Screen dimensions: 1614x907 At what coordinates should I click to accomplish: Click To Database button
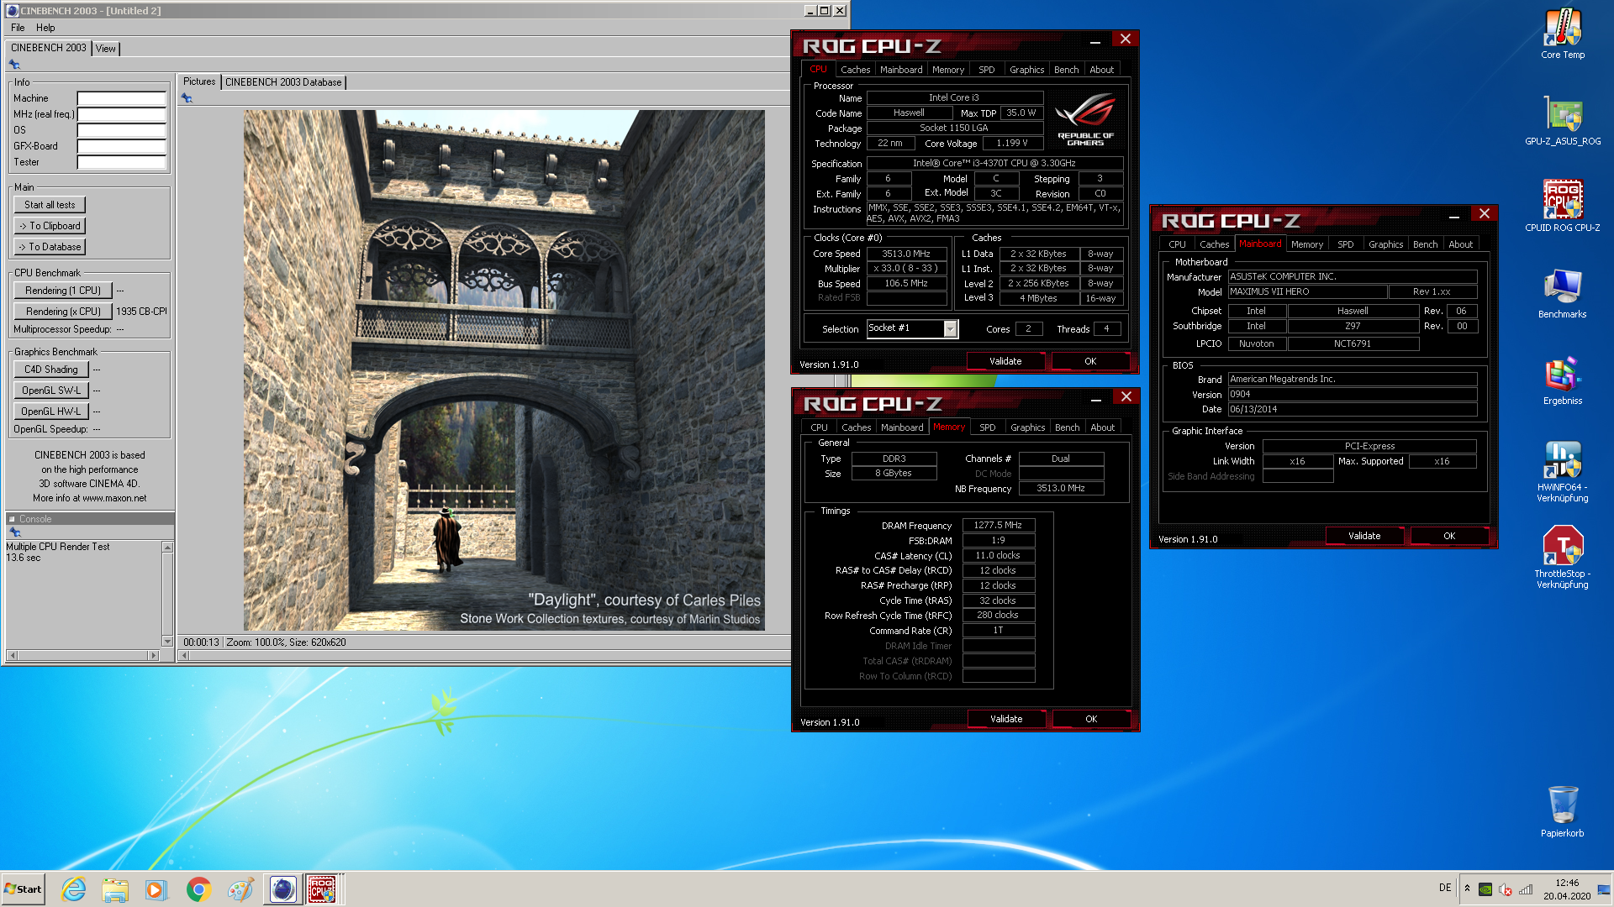click(50, 247)
